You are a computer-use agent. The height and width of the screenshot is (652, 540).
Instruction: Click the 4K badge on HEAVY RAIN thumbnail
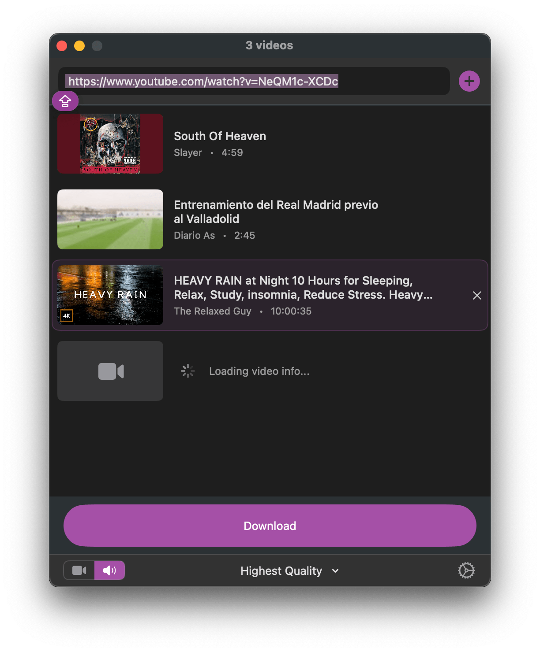click(x=67, y=316)
